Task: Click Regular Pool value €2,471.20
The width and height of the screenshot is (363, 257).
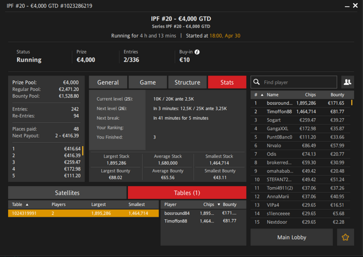Action: tap(69, 89)
